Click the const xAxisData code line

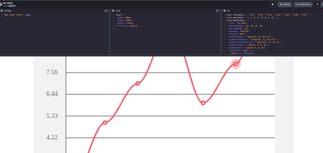[x=268, y=15]
